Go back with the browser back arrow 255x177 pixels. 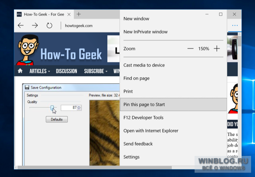tap(21, 25)
